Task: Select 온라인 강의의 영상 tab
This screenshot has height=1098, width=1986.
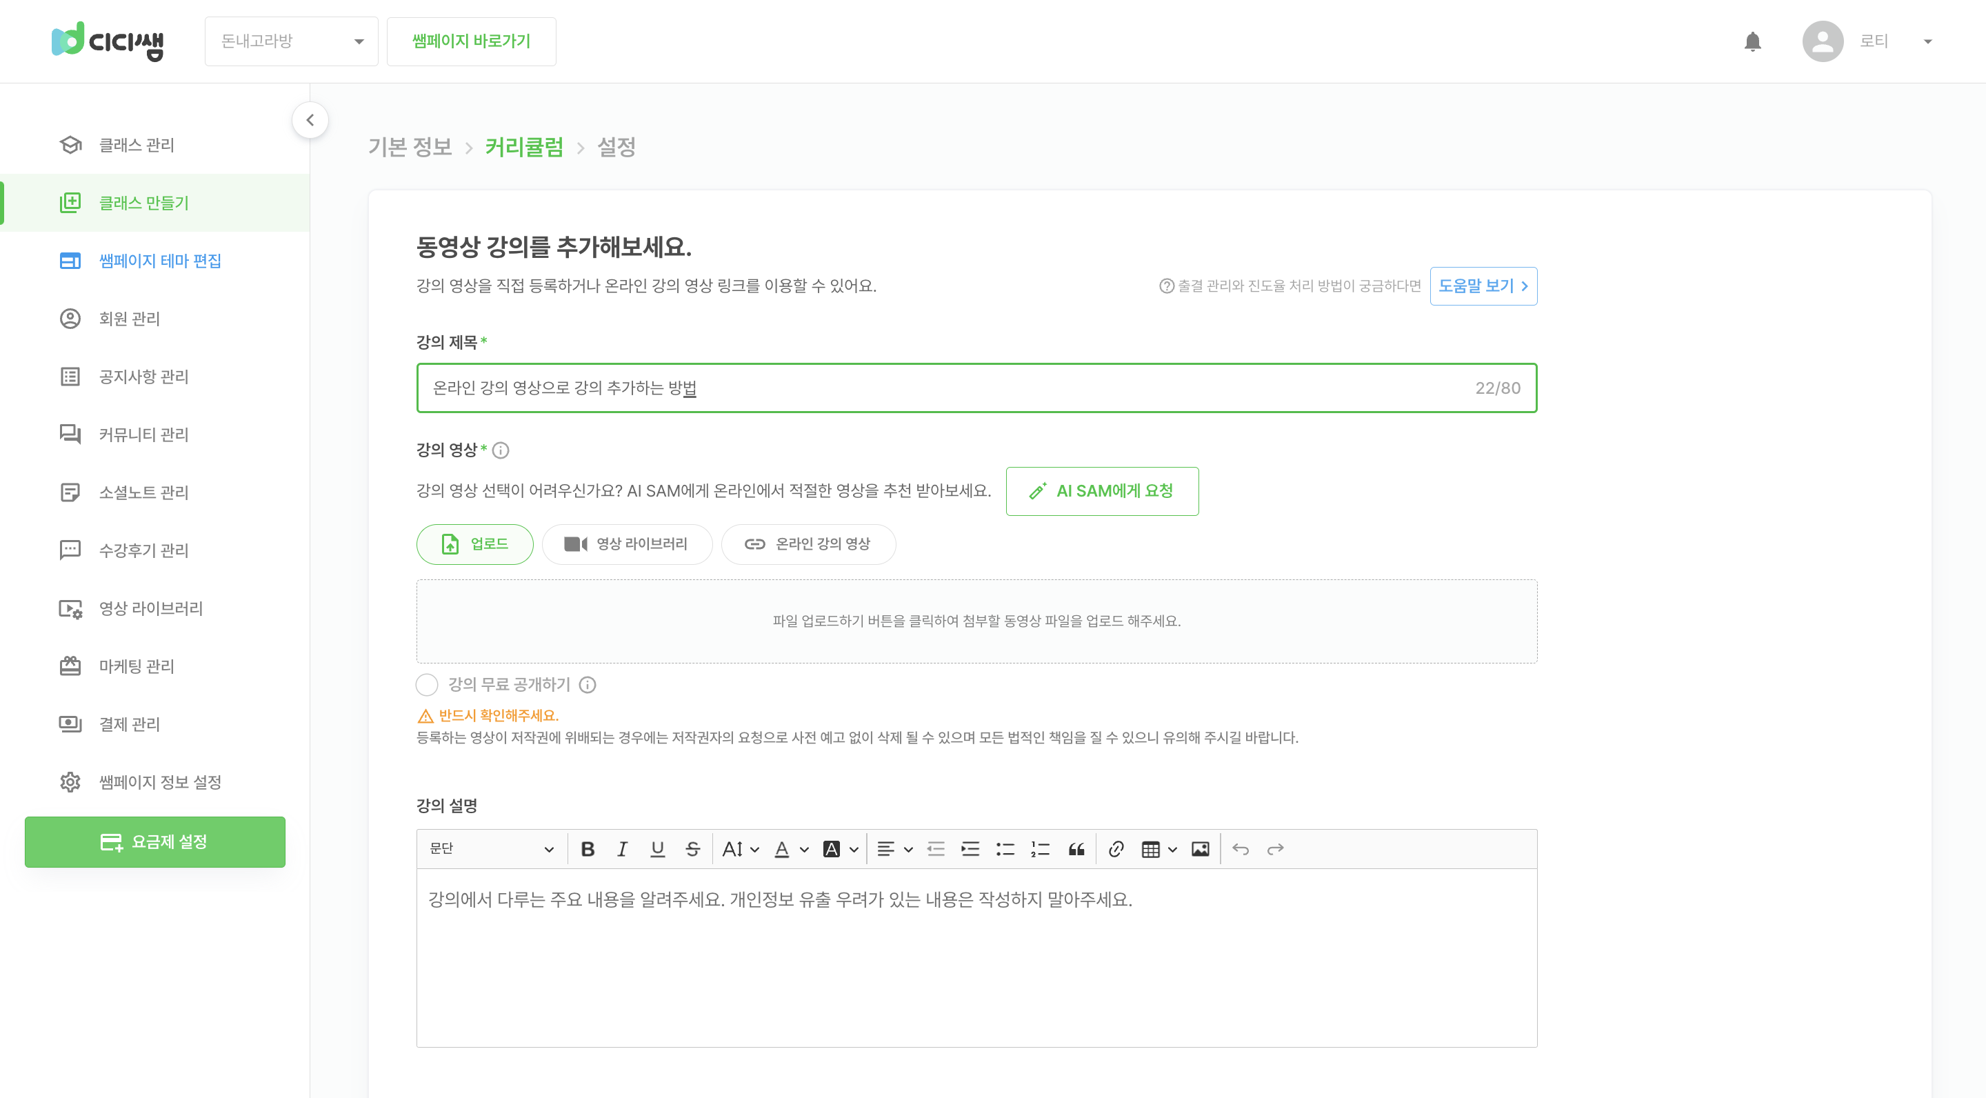Action: point(811,542)
